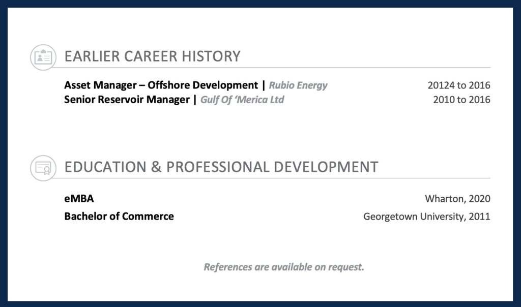Click the eMBA degree entry
521x307 pixels.
[x=79, y=199]
